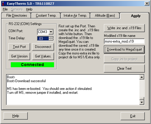
Task: Click the 'COM Port:' label
Action: [x=16, y=31]
